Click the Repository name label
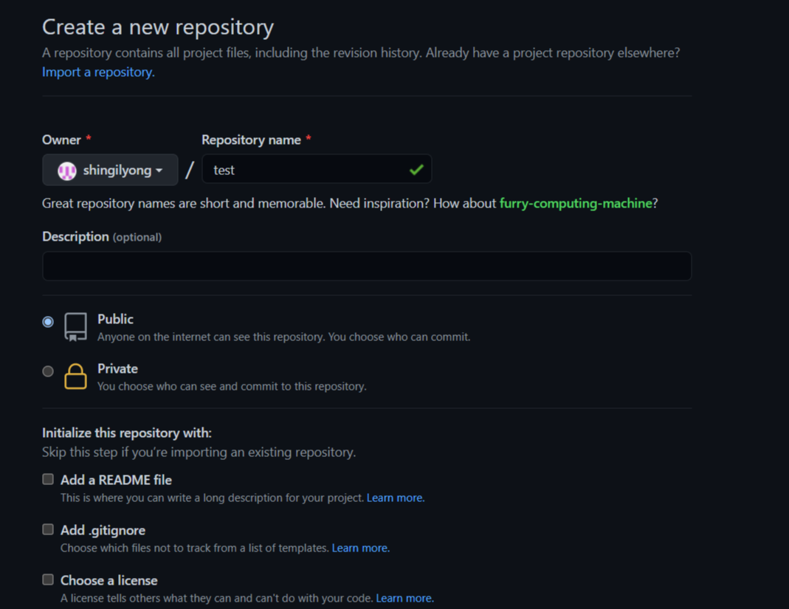 click(251, 140)
